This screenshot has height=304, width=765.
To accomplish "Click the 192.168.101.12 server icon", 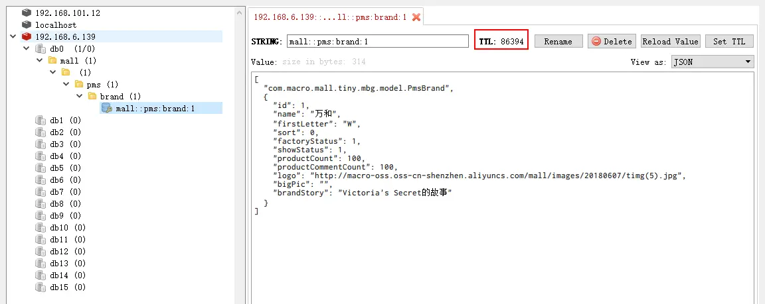I will point(27,13).
